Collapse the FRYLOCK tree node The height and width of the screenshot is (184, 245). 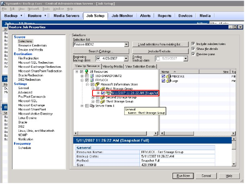82,80
